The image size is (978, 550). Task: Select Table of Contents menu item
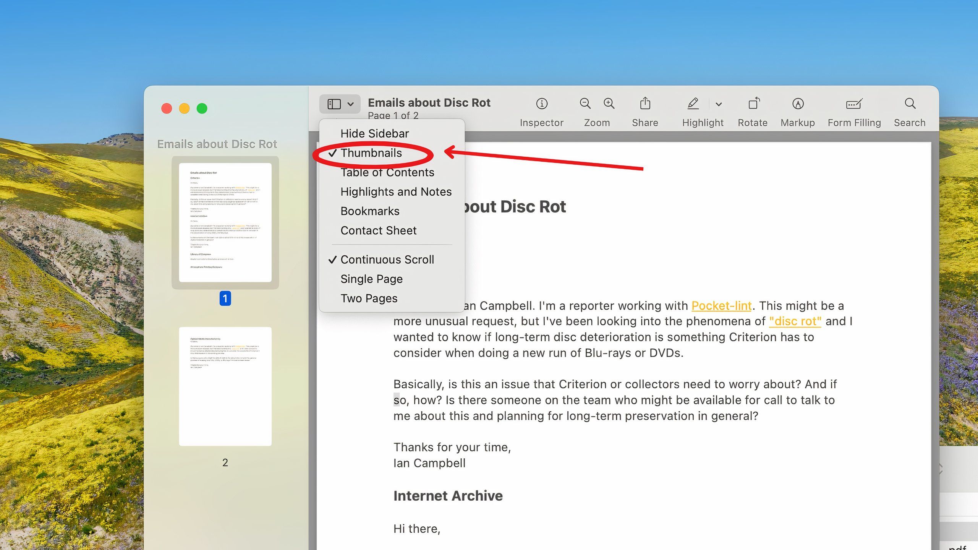387,172
